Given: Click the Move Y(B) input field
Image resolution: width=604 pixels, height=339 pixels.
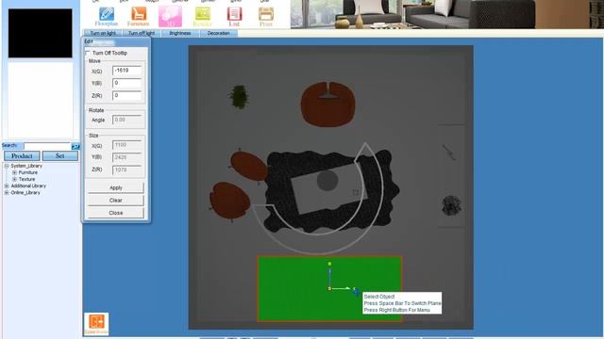Looking at the screenshot, I should coord(126,83).
